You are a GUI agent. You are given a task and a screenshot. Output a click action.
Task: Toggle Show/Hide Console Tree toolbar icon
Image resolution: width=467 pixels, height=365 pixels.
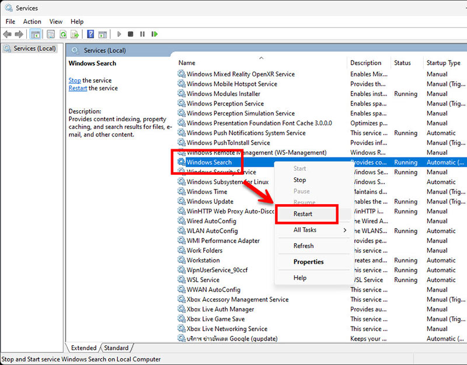point(36,34)
